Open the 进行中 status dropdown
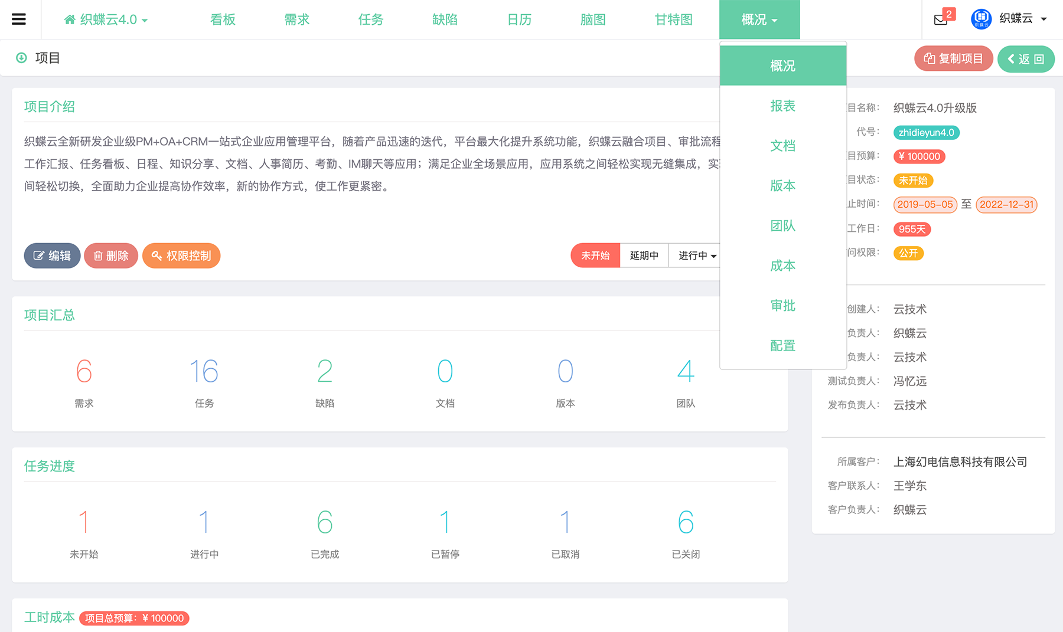This screenshot has width=1063, height=632. pyautogui.click(x=697, y=256)
